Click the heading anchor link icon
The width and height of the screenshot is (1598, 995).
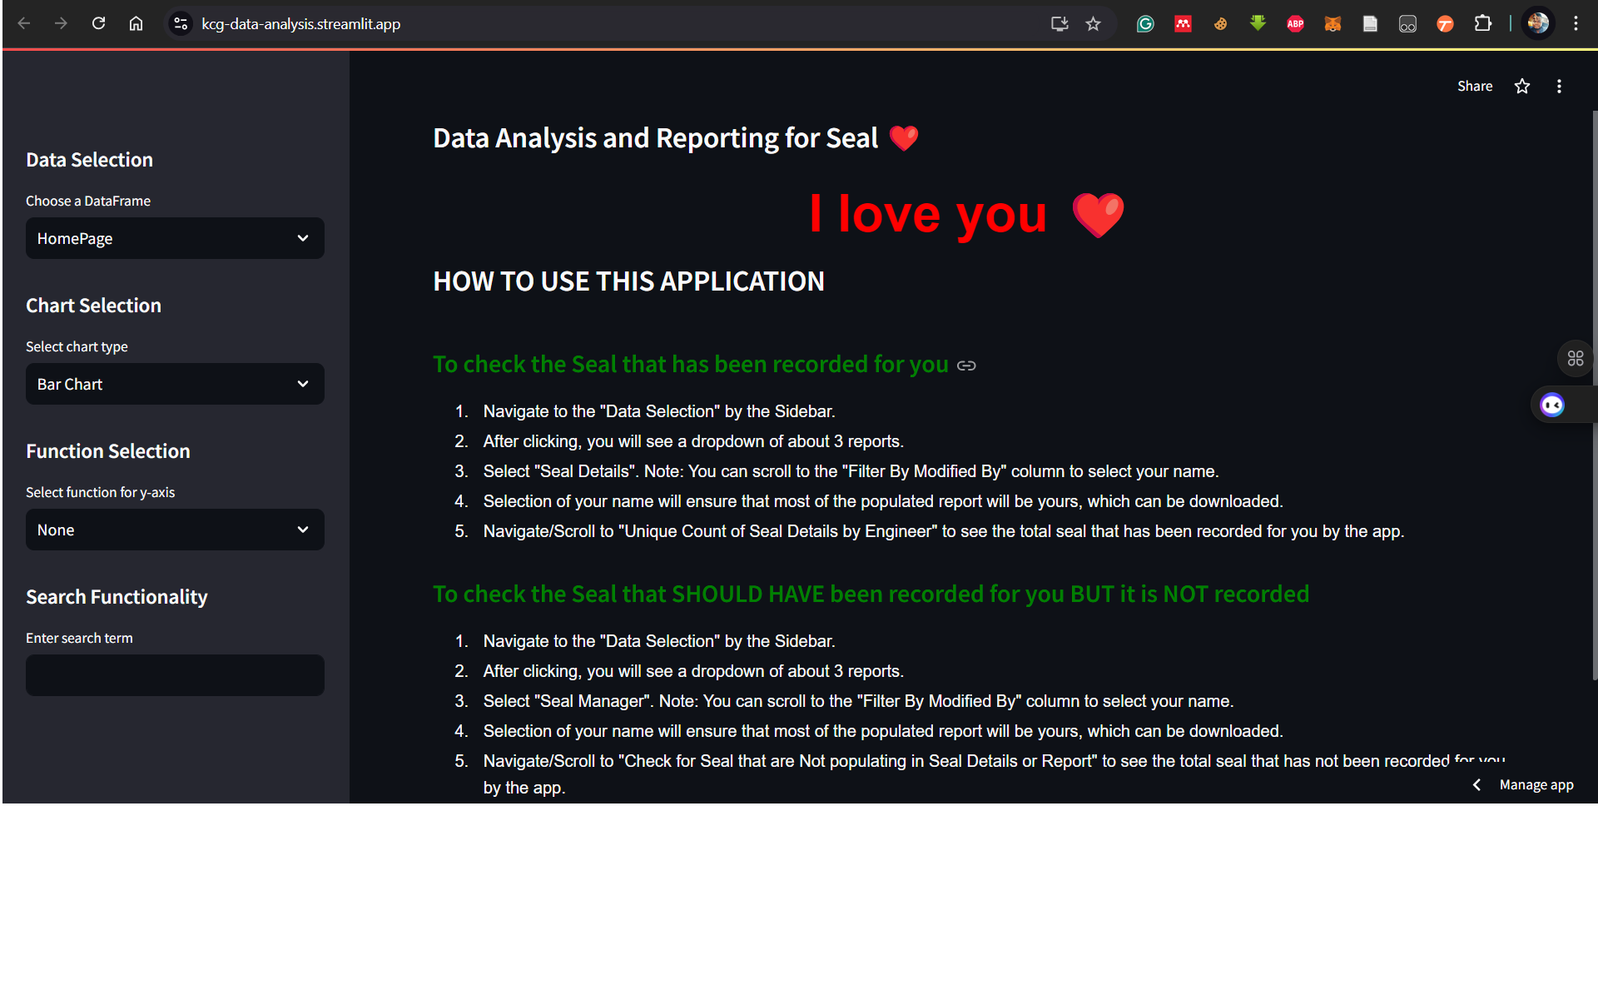point(966,366)
